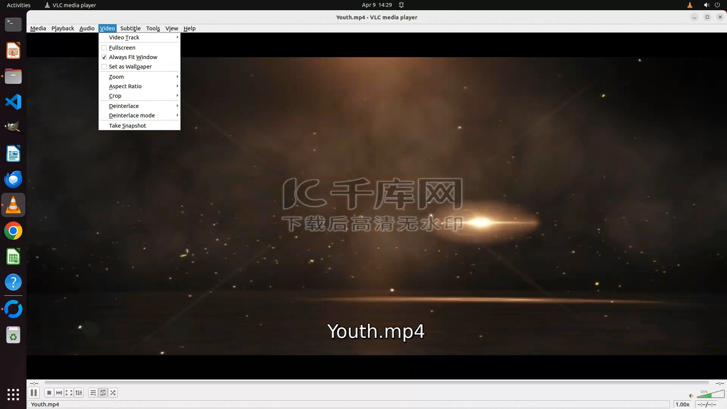The image size is (727, 409).
Task: Enable Set as Wallpaper checkbox
Action: [130, 67]
